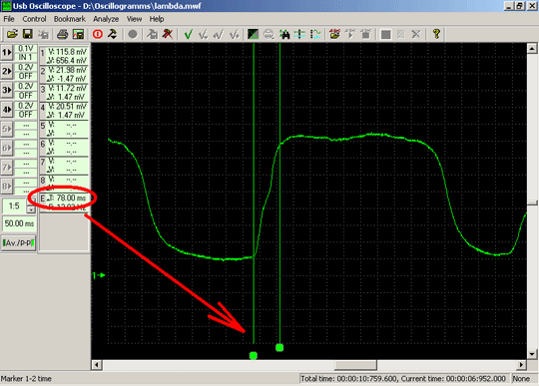
Task: Click the cyan horizontal markers icon
Action: point(299,34)
